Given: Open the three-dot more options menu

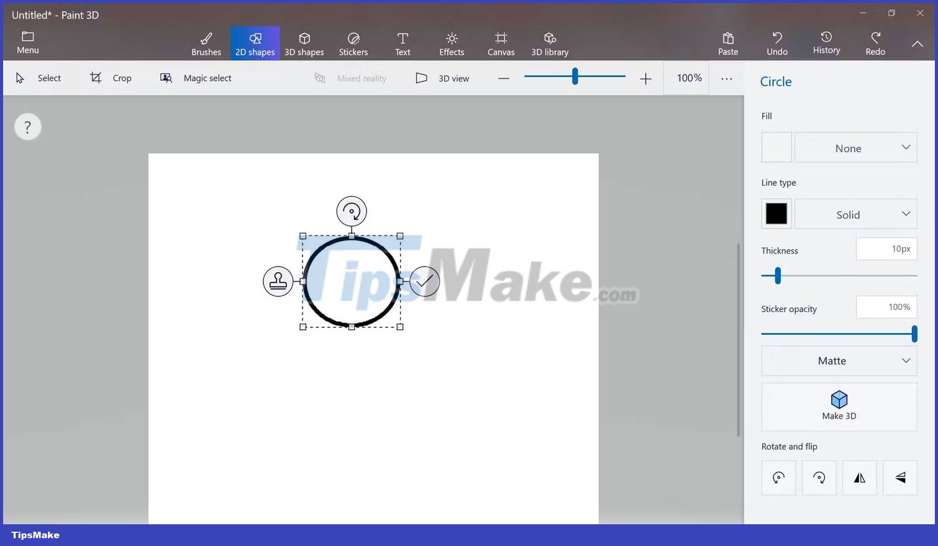Looking at the screenshot, I should pyautogui.click(x=726, y=78).
